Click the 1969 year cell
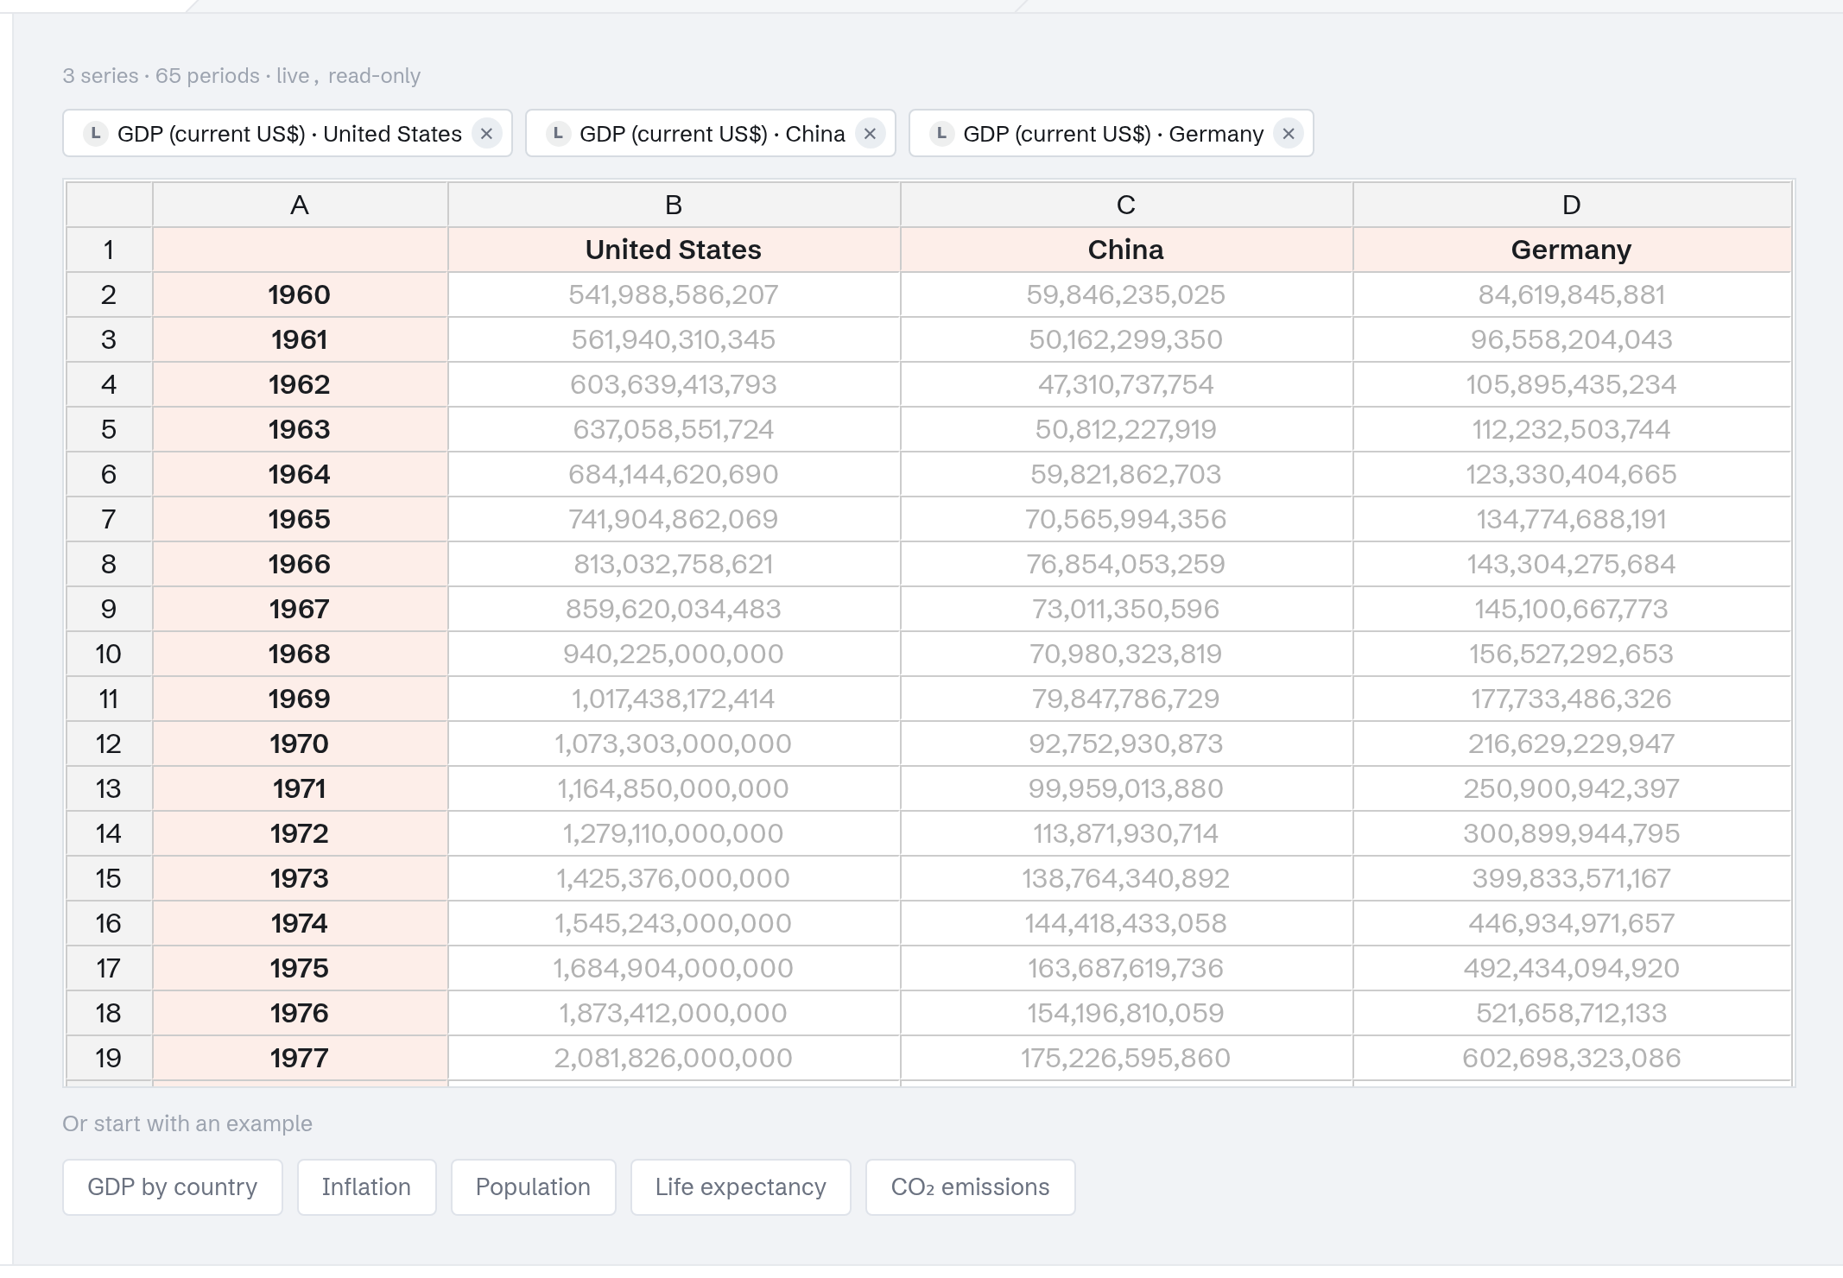Viewport: 1843px width, 1278px height. (x=300, y=699)
